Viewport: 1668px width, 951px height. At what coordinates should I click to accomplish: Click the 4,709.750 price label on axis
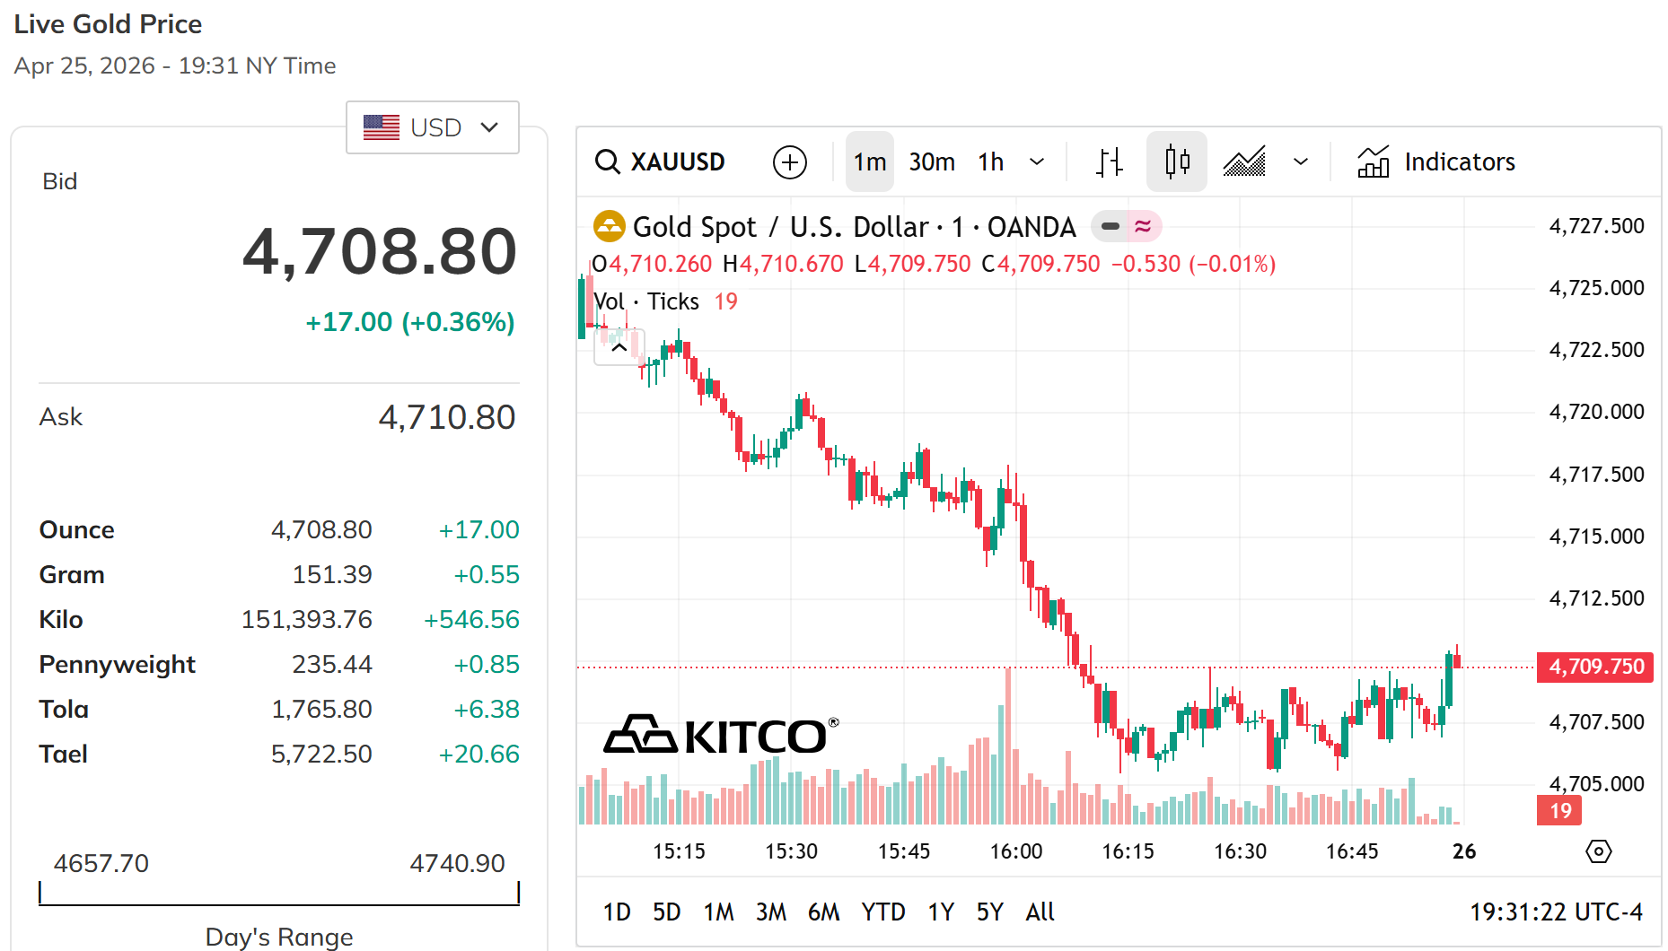[x=1594, y=667]
